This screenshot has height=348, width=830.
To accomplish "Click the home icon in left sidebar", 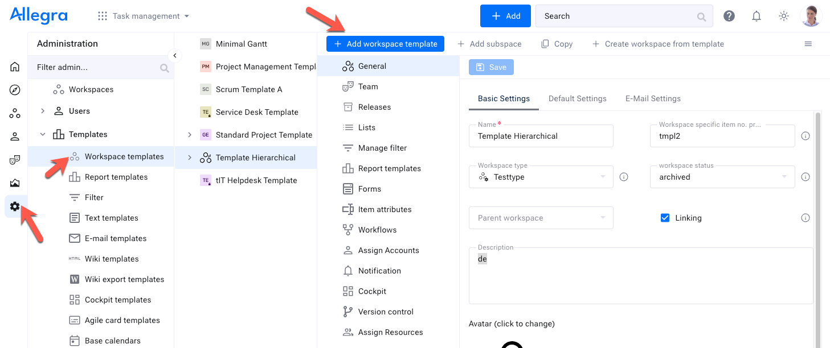I will coord(15,67).
